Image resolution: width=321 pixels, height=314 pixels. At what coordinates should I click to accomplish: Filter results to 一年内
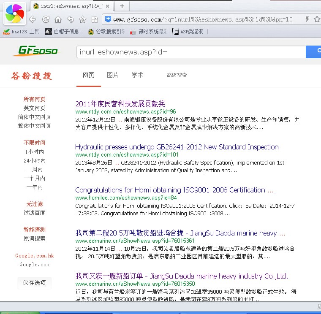click(x=34, y=187)
